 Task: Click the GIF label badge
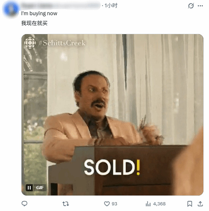40,187
